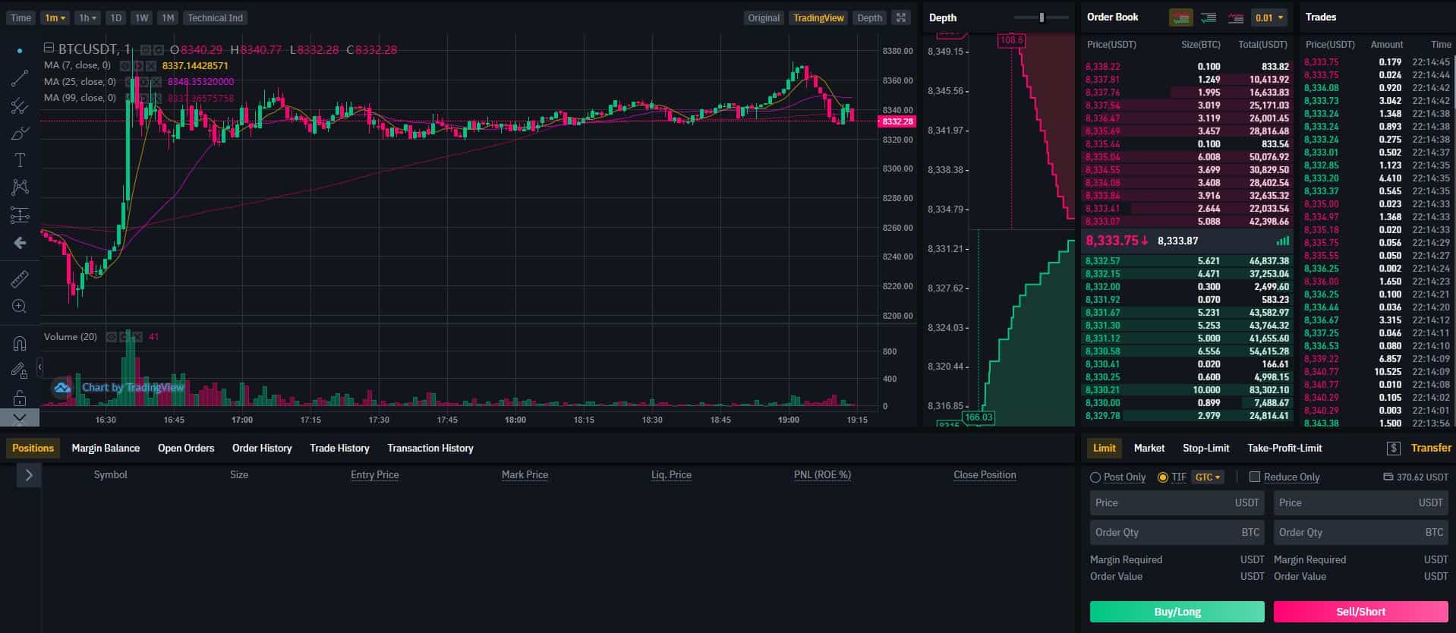Adjust the Depth zoom slider
This screenshot has height=633, width=1456.
(x=1042, y=17)
